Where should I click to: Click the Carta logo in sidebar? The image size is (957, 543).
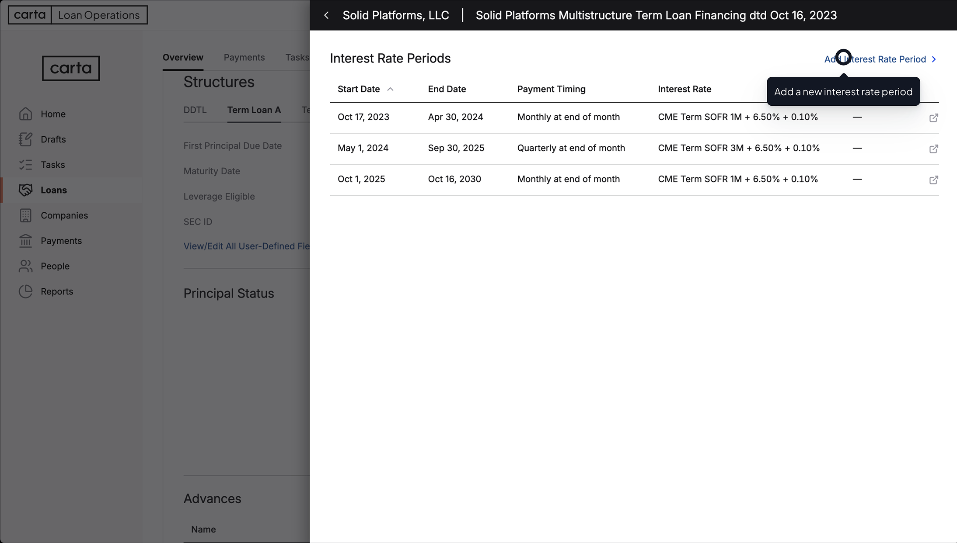pos(70,68)
